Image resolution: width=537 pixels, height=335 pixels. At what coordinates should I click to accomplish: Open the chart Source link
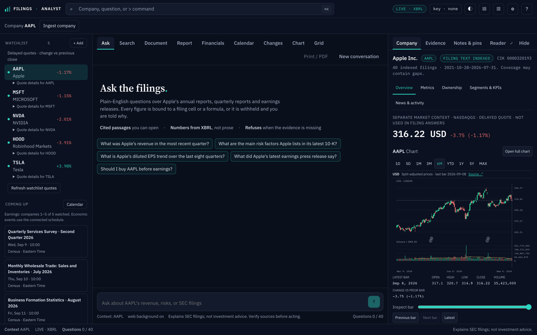[475, 174]
